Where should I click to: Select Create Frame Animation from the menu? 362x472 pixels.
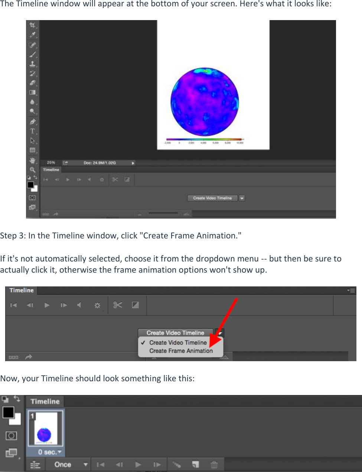click(x=181, y=350)
